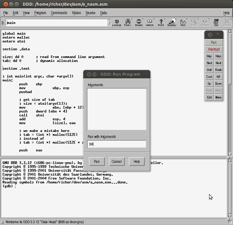Click the gdb console prompt line
Viewport: 233px width, 225px height.
(9, 186)
